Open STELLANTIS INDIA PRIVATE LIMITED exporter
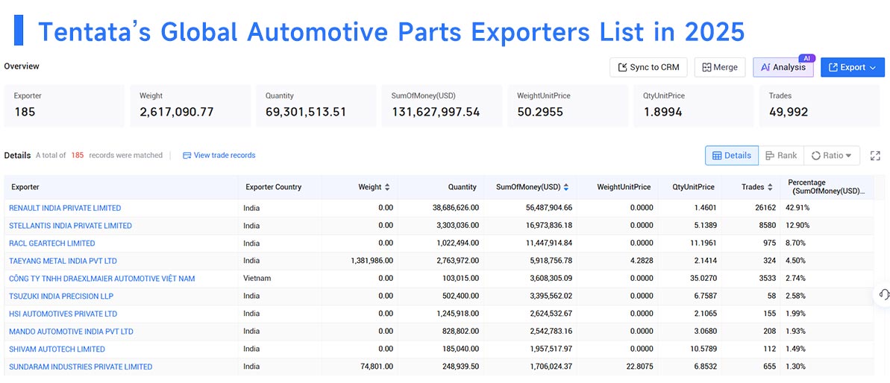Viewport: 890px width, 383px height. tap(70, 226)
